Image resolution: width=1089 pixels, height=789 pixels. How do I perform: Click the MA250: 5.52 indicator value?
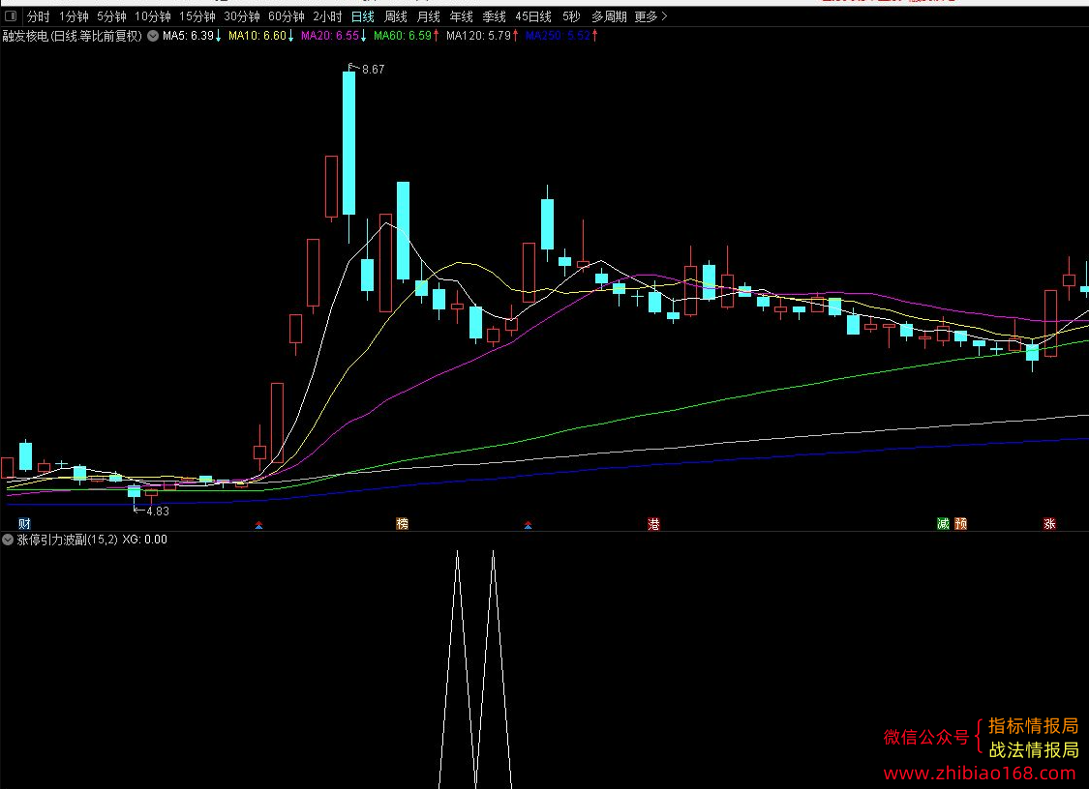click(561, 36)
